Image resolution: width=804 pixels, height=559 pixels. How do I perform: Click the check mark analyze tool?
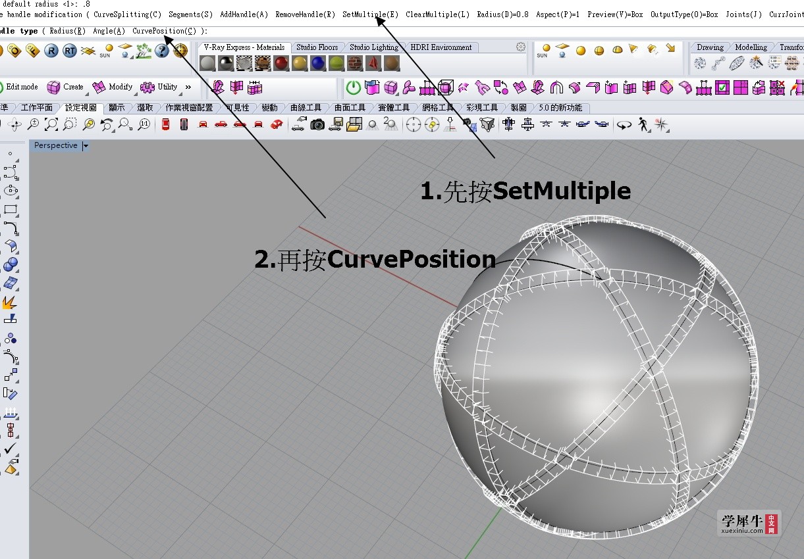(10, 449)
